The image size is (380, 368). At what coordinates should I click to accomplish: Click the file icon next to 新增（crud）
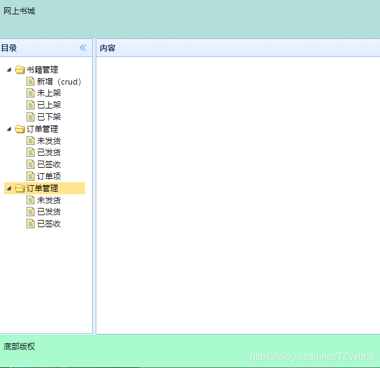coord(31,82)
